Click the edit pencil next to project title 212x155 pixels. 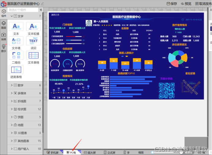[x=43, y=4]
